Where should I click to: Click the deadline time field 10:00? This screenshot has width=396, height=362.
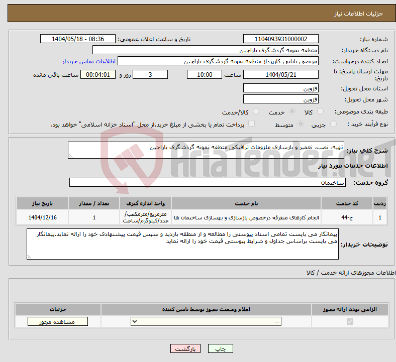coord(205,74)
